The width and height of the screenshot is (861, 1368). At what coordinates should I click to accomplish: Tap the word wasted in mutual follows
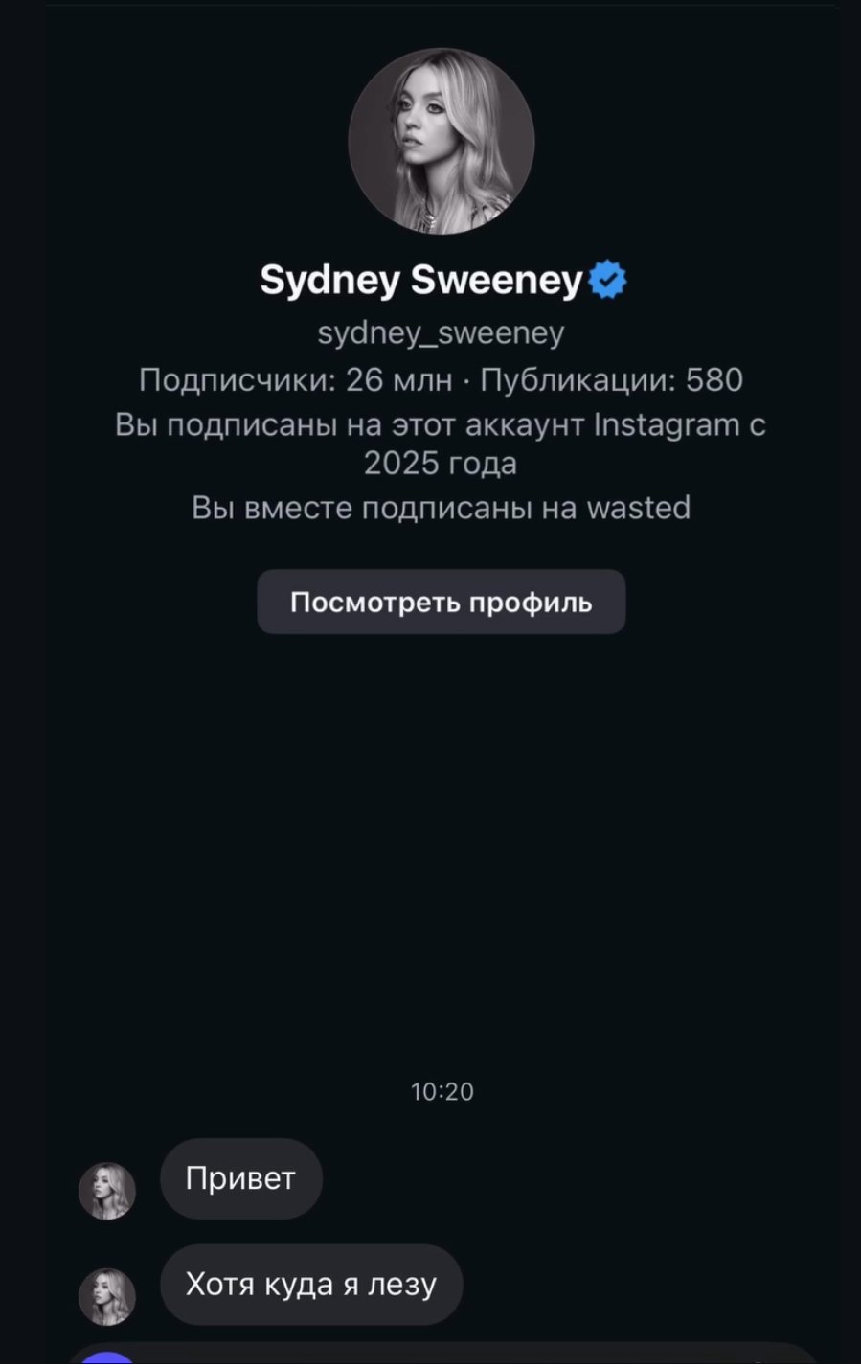coord(638,507)
